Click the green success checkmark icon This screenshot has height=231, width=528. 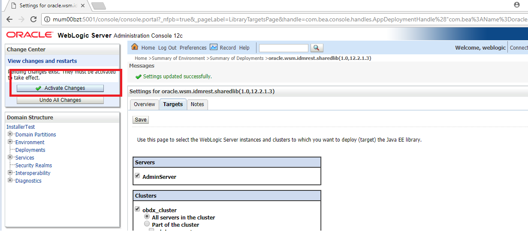coord(138,77)
